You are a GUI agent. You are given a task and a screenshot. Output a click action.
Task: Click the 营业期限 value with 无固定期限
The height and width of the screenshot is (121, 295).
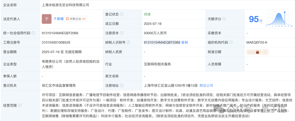click(x=62, y=52)
